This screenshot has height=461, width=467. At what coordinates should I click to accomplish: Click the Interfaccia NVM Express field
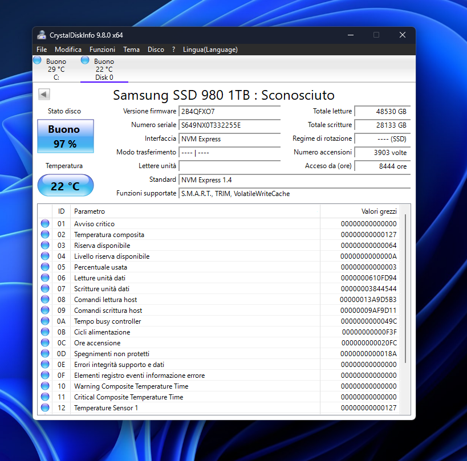coord(230,138)
